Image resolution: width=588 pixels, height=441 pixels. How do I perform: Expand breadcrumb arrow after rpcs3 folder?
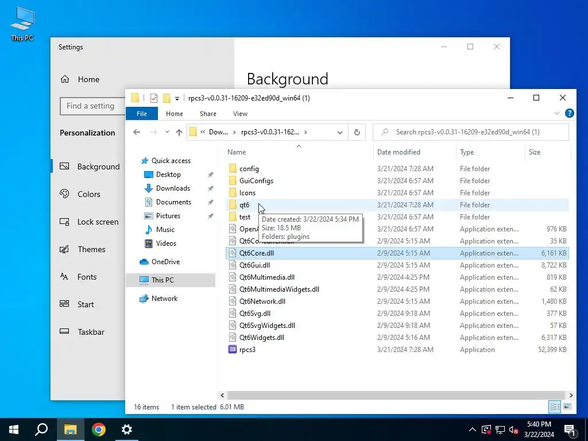(305, 132)
